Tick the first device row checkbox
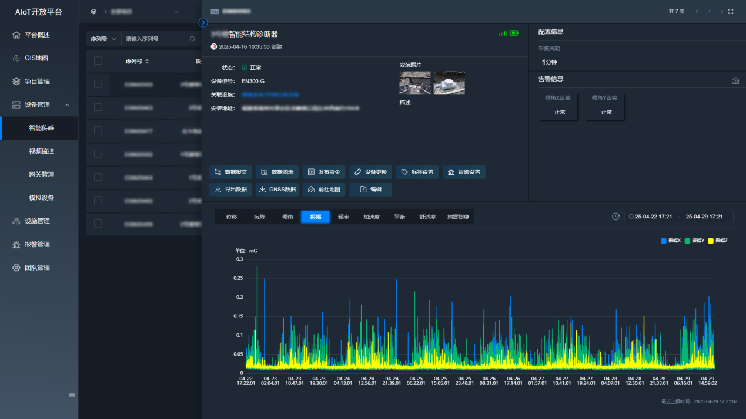The height and width of the screenshot is (419, 746). point(98,84)
